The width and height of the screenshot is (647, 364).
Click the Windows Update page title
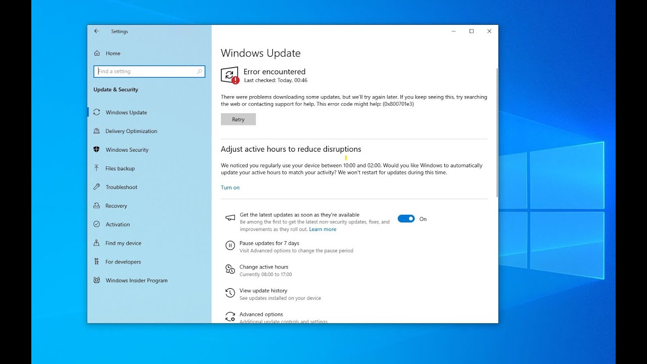click(x=261, y=53)
